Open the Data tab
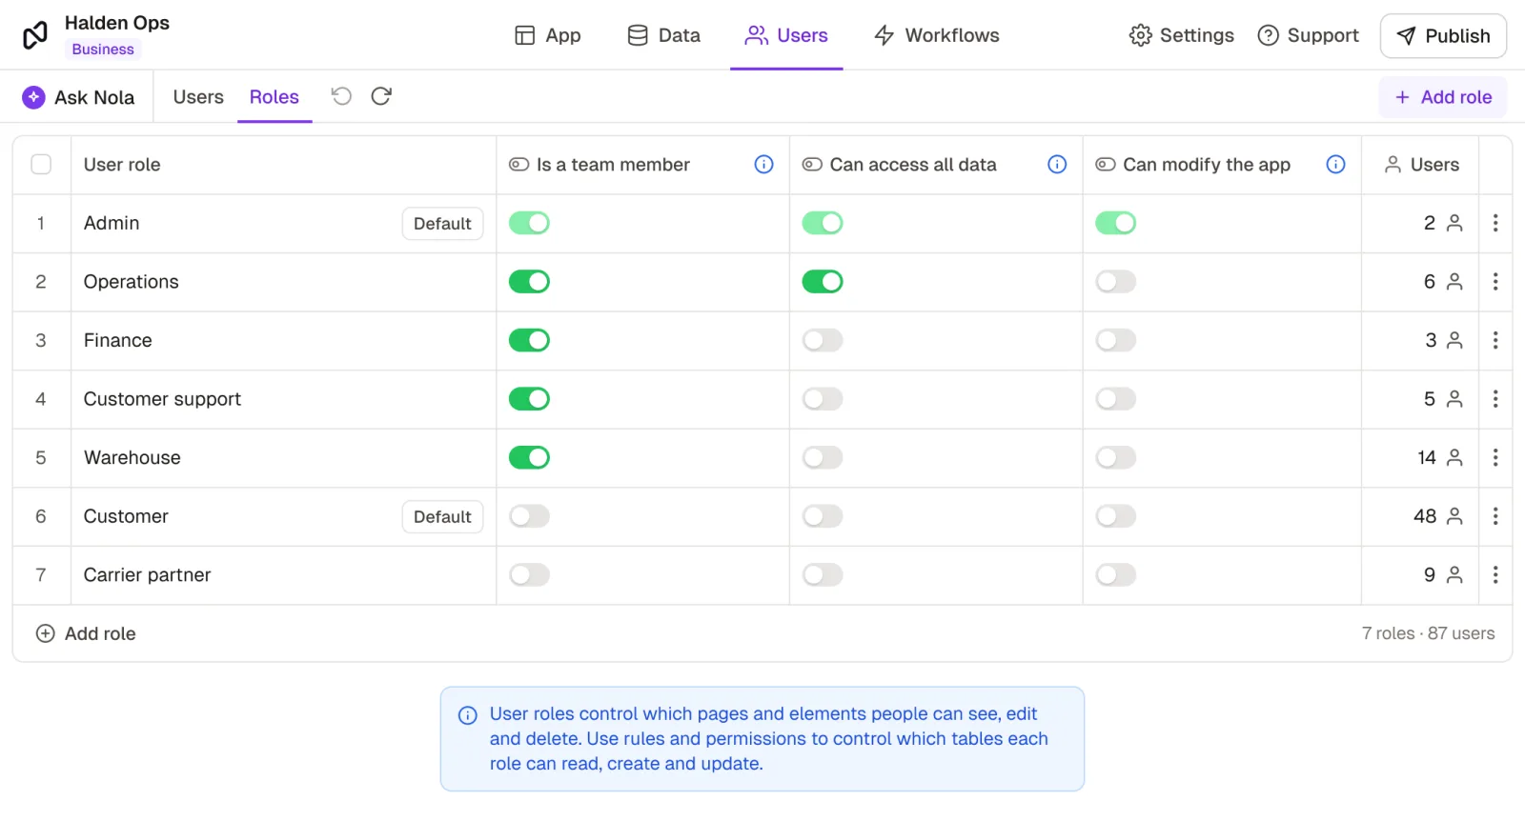The image size is (1525, 821). point(664,35)
